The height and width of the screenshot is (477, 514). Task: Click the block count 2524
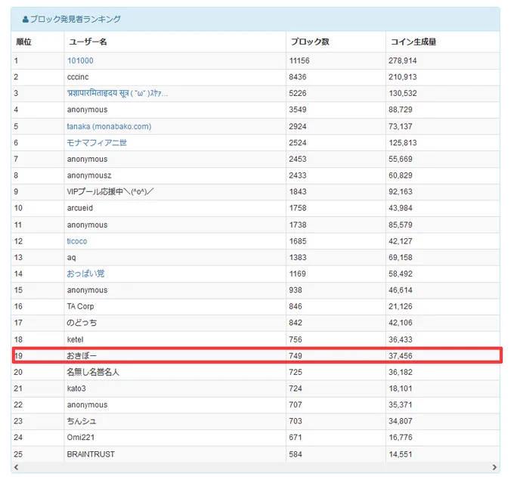(x=298, y=143)
